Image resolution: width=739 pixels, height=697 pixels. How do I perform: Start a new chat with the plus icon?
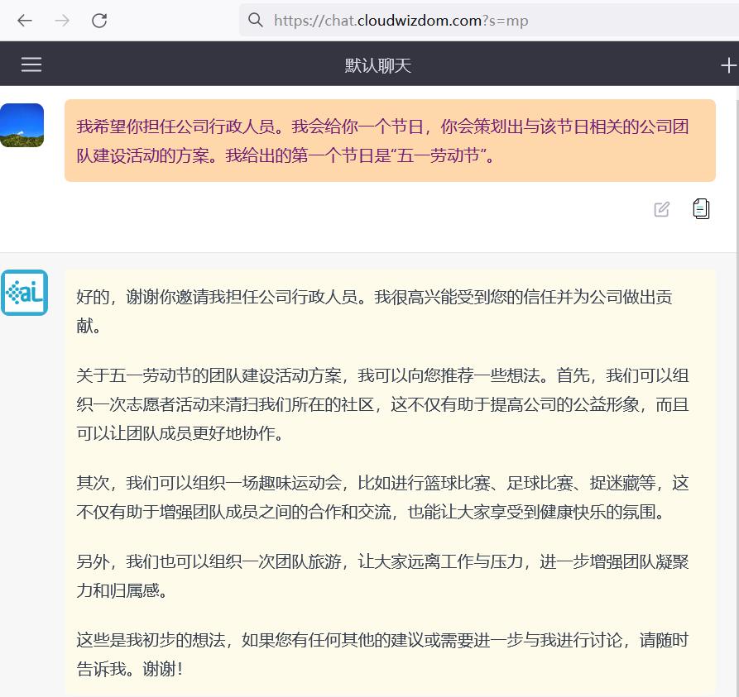point(729,64)
